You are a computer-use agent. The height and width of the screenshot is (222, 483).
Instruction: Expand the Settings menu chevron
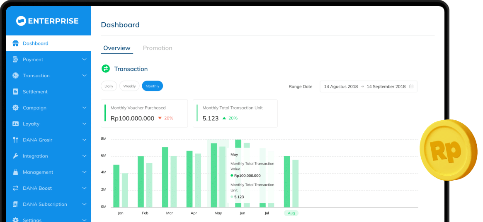(85, 220)
